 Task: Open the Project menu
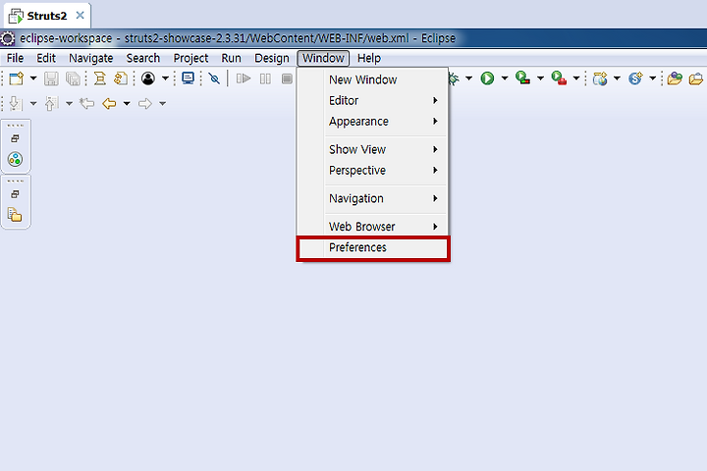[x=190, y=58]
